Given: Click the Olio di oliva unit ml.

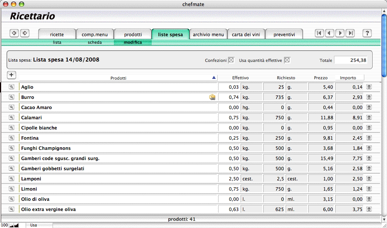Looking at the screenshot, I should tap(297, 199).
